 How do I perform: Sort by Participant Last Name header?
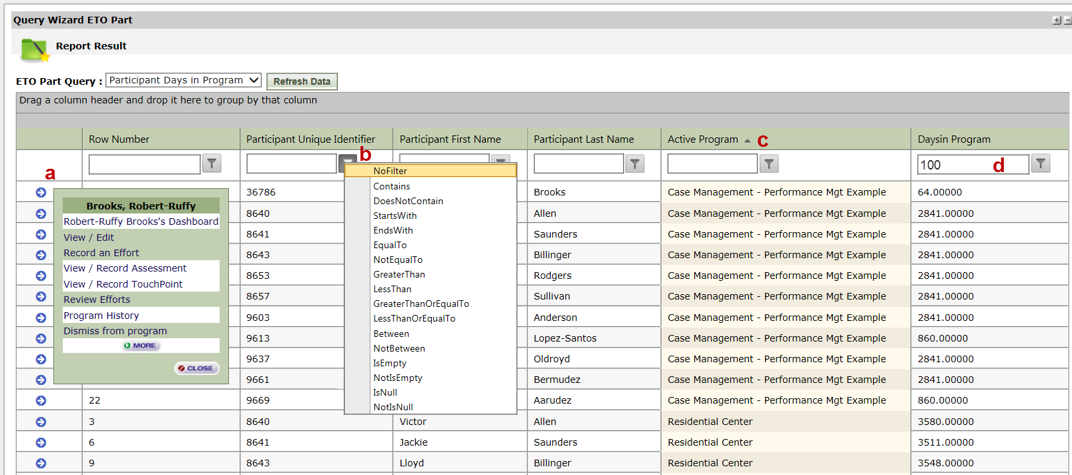click(x=584, y=139)
